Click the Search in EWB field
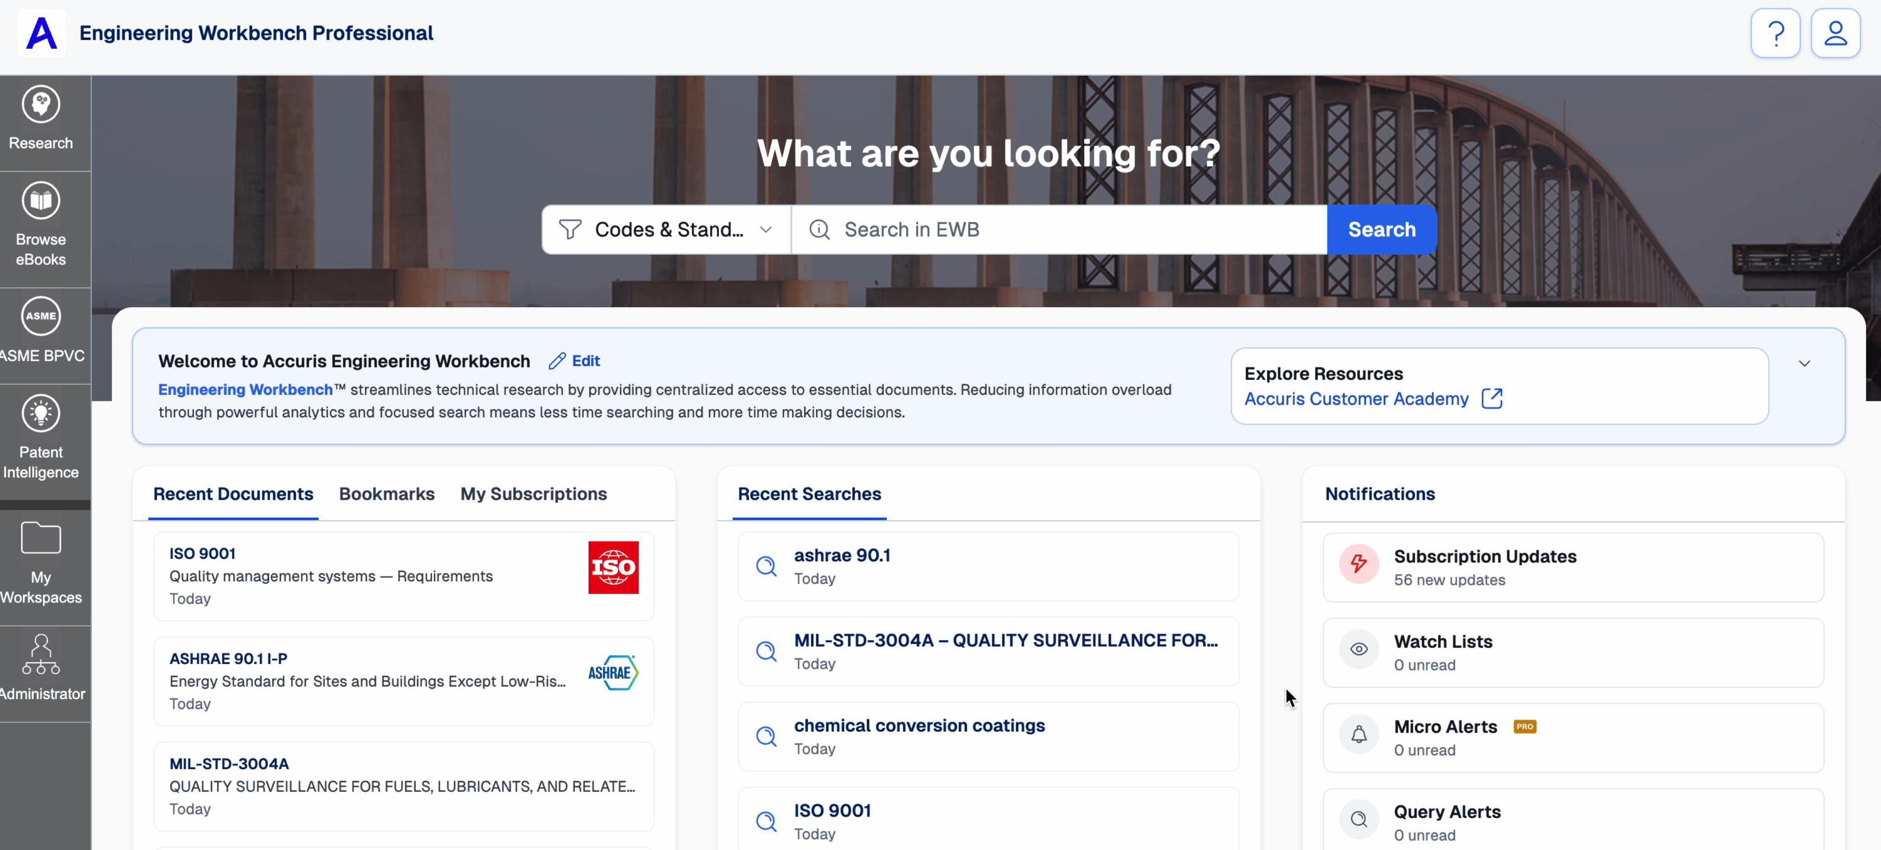 pos(1059,230)
